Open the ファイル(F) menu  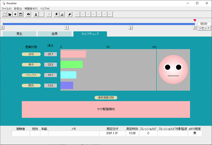6,9
